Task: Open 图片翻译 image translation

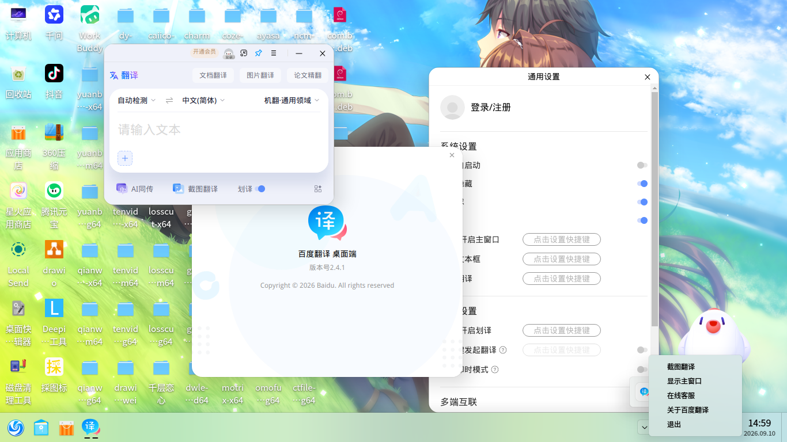Action: [260, 75]
